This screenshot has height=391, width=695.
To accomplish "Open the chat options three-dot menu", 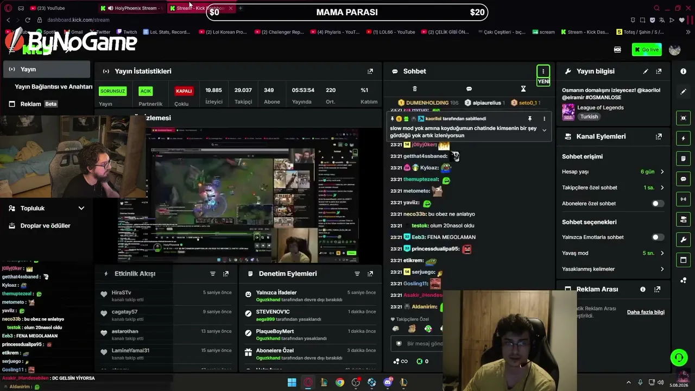I will pos(543,71).
